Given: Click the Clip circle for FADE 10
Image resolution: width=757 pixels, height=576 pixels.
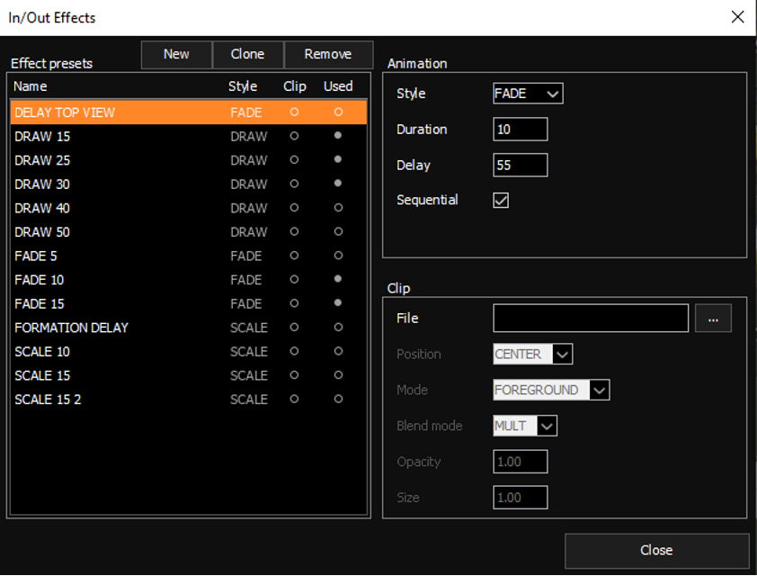Looking at the screenshot, I should pos(294,279).
